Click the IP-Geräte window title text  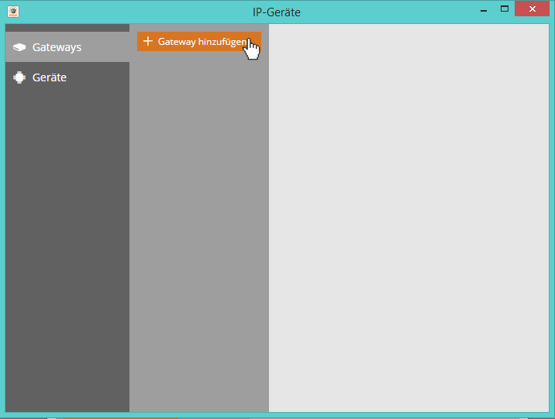(x=277, y=12)
